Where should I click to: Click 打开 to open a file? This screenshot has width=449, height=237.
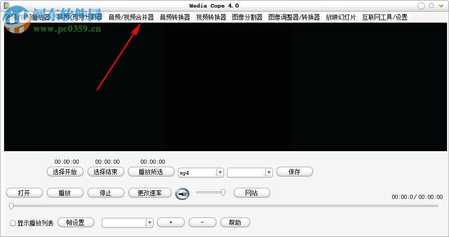tap(24, 193)
